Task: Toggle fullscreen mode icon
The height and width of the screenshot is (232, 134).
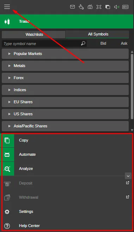Action: point(99,7)
